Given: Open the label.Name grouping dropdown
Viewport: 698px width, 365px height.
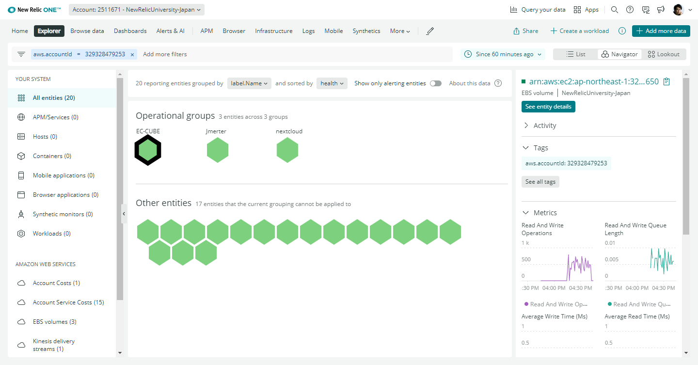Looking at the screenshot, I should (249, 83).
